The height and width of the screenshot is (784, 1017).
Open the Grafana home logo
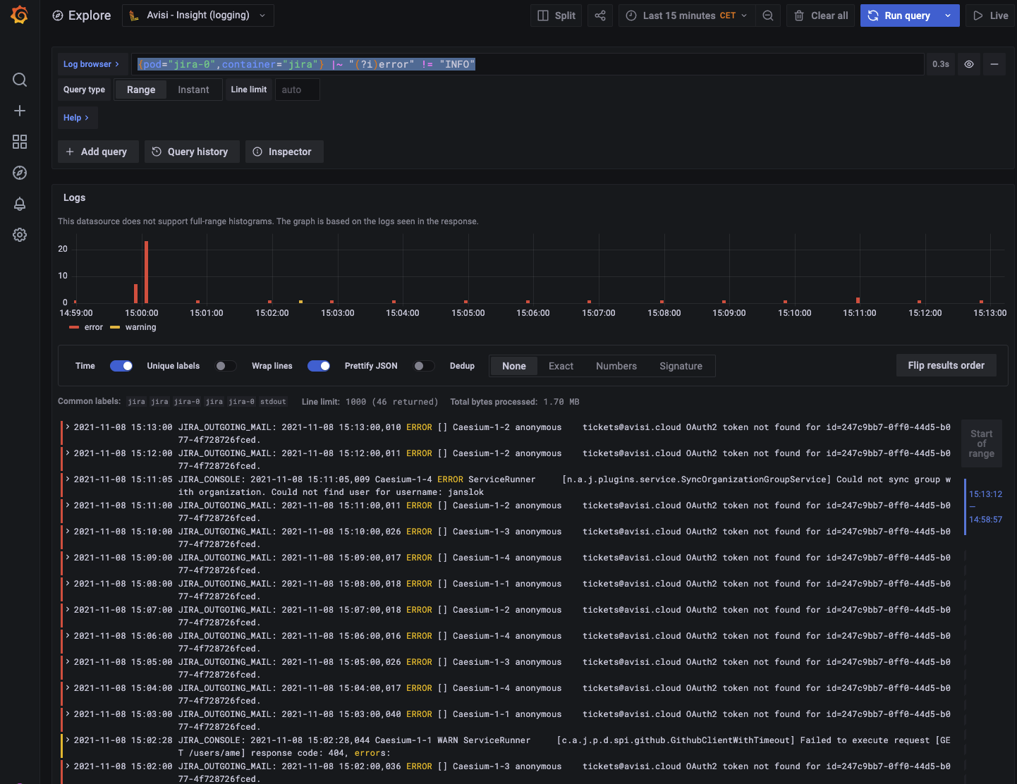[x=20, y=15]
